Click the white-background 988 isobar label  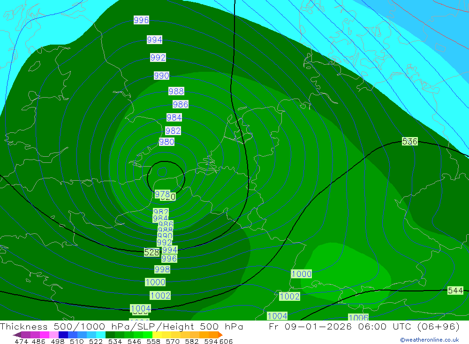176,91
